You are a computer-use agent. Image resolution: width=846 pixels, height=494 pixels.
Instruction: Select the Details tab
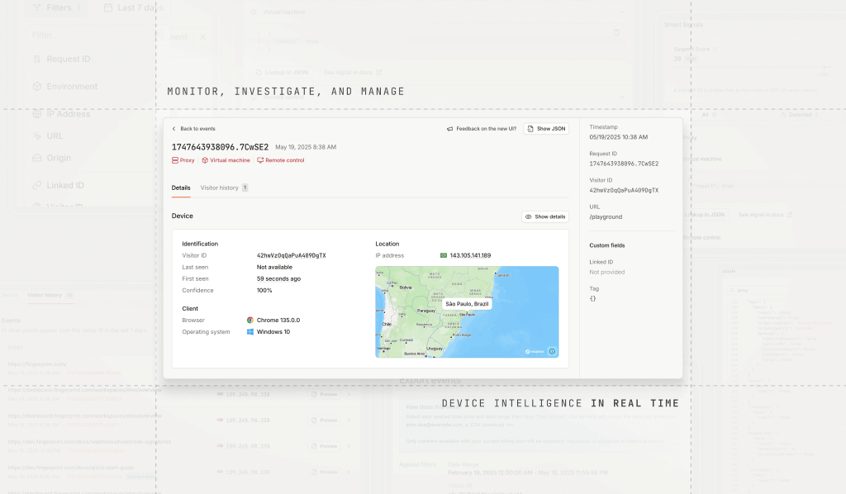(x=180, y=188)
